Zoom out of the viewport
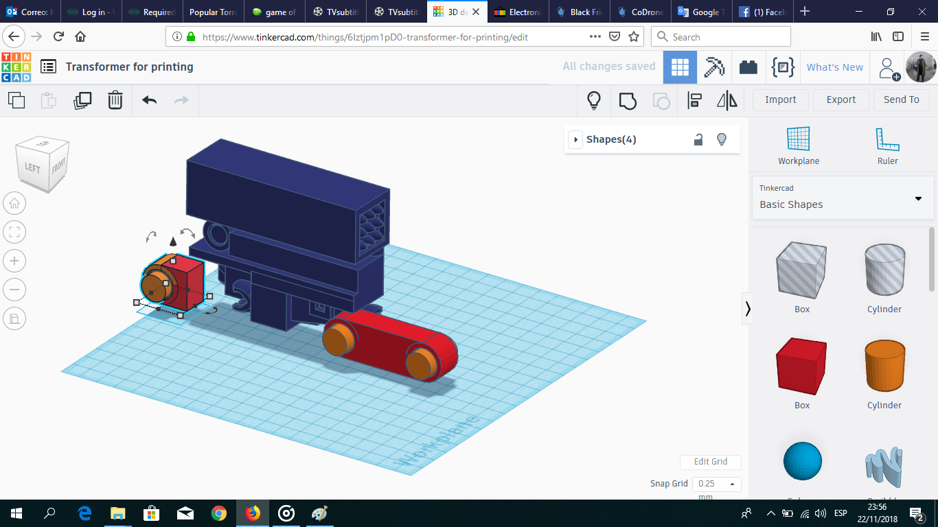This screenshot has height=527, width=938. pyautogui.click(x=14, y=290)
